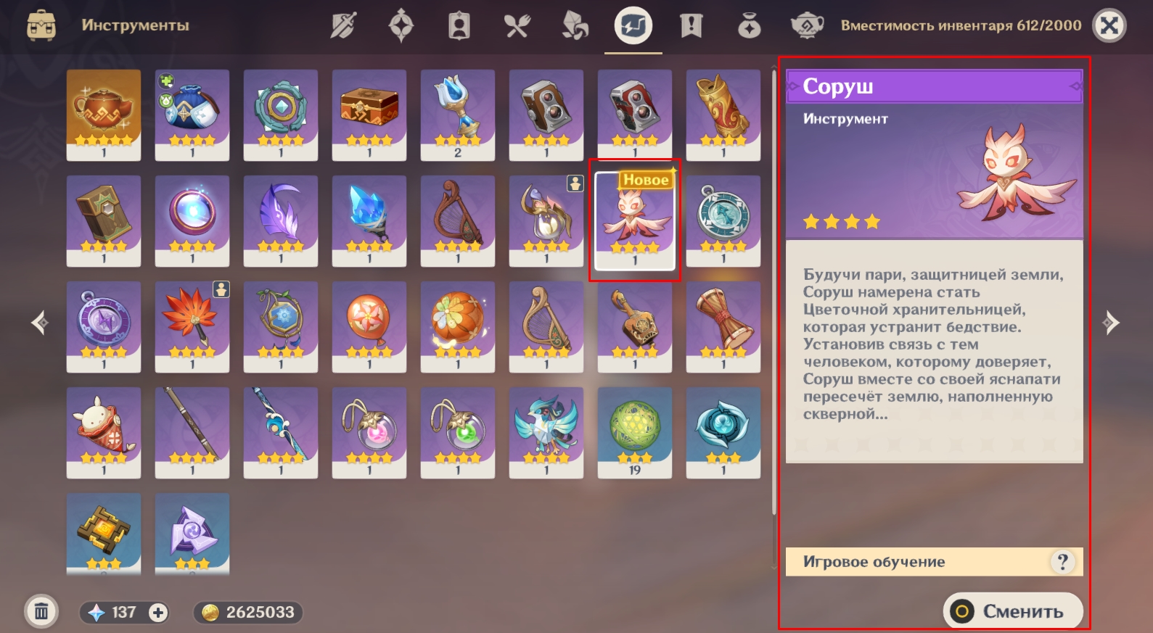
Task: Choose the blue crystal torch gadget
Action: [x=369, y=221]
